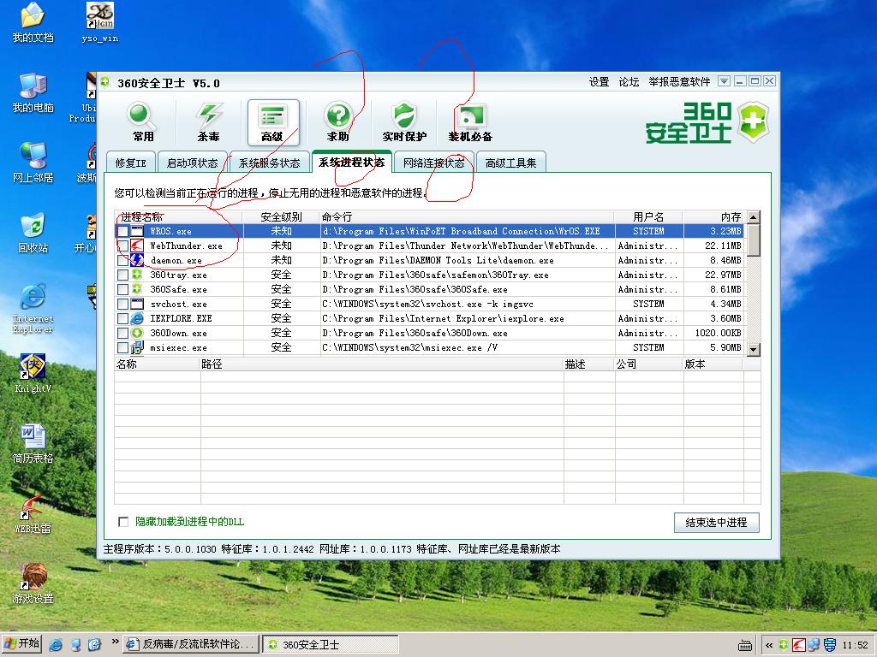Check the 360Safe.exe process checkbox
Screen dimensions: 877x657
[122, 289]
